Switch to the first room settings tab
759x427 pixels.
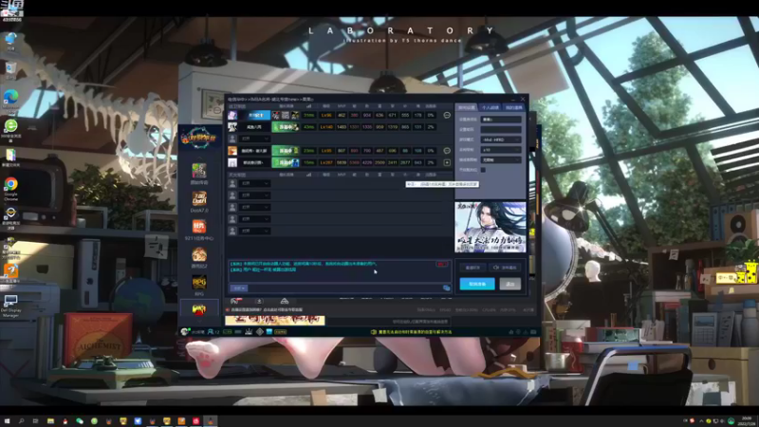click(467, 107)
